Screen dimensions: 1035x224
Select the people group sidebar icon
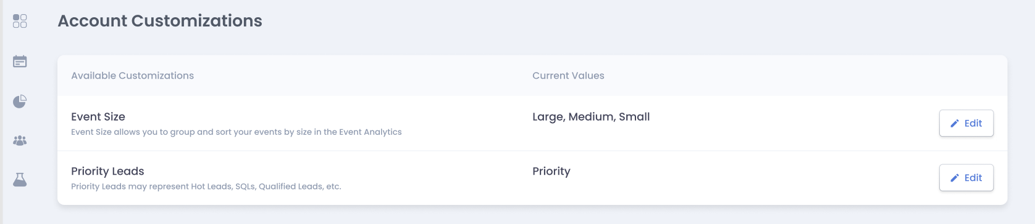20,140
